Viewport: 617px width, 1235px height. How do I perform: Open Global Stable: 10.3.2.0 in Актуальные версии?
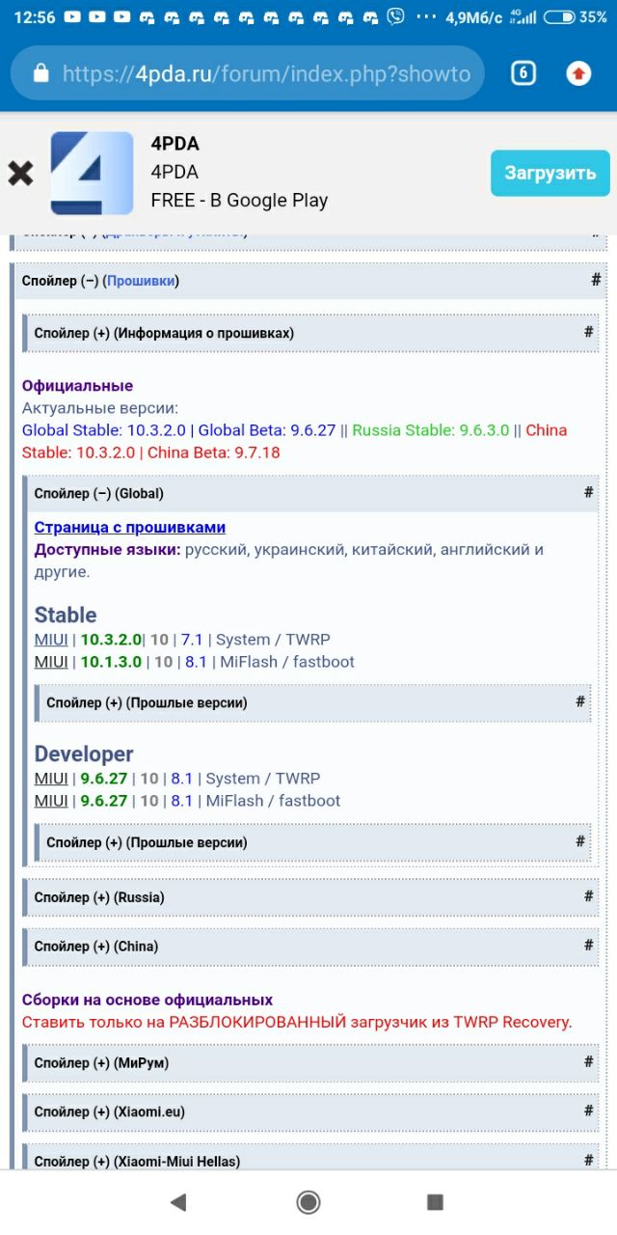click(103, 430)
